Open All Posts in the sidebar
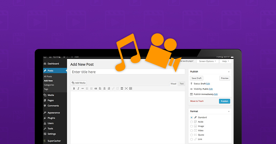The width and height of the screenshot is (276, 144). (48, 76)
